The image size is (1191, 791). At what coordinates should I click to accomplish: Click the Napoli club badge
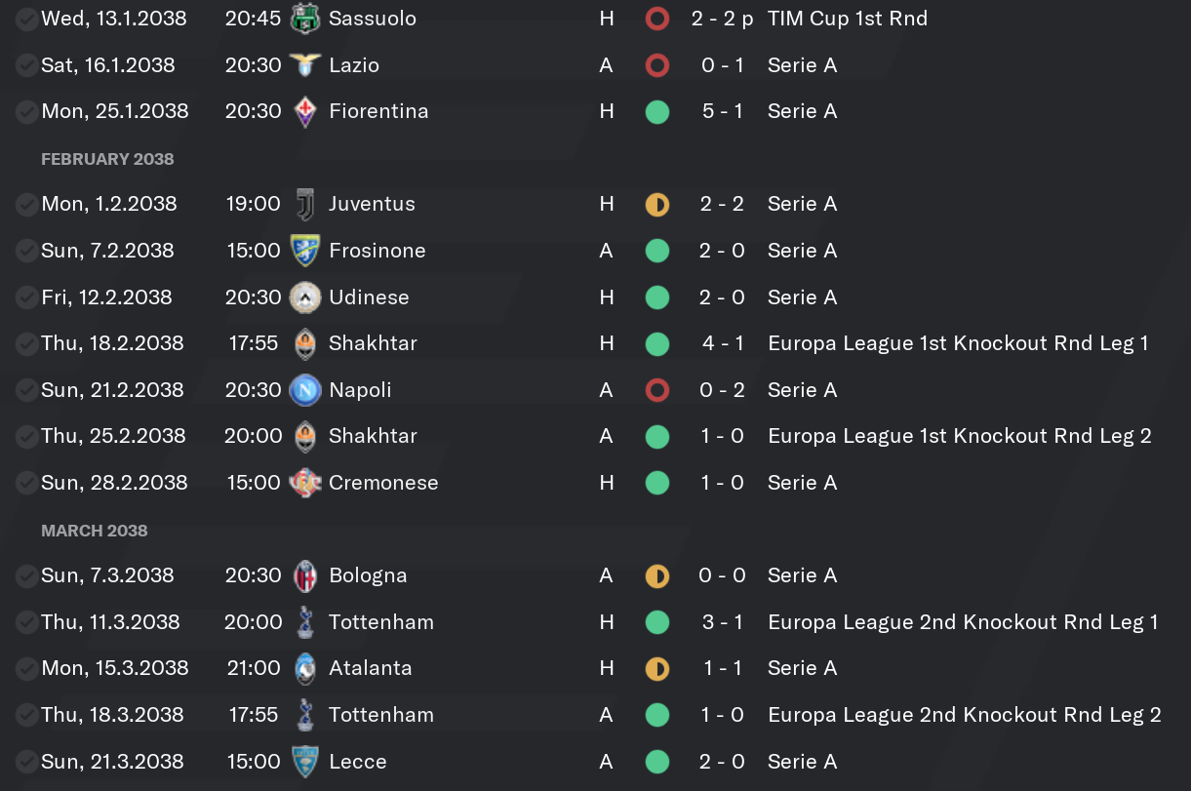(x=305, y=390)
